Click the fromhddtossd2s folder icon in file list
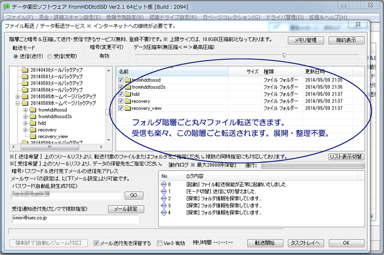Image resolution: width=384 pixels, height=255 pixels. (x=128, y=87)
